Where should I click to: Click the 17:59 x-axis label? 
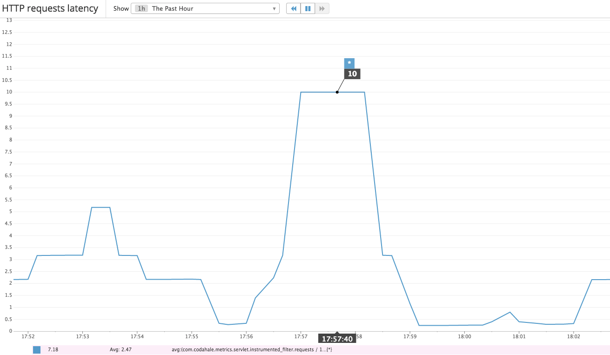[410, 336]
